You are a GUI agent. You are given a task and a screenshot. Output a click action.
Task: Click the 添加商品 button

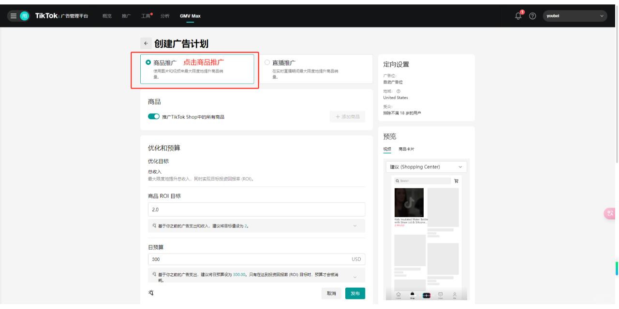point(348,116)
